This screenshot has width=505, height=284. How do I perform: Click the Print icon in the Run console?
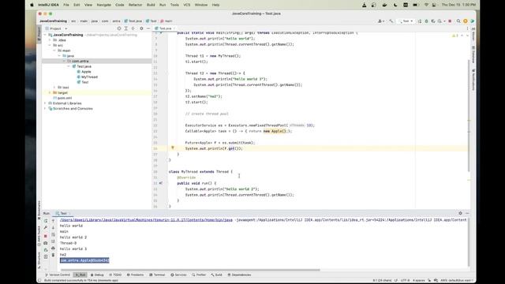pos(53,248)
